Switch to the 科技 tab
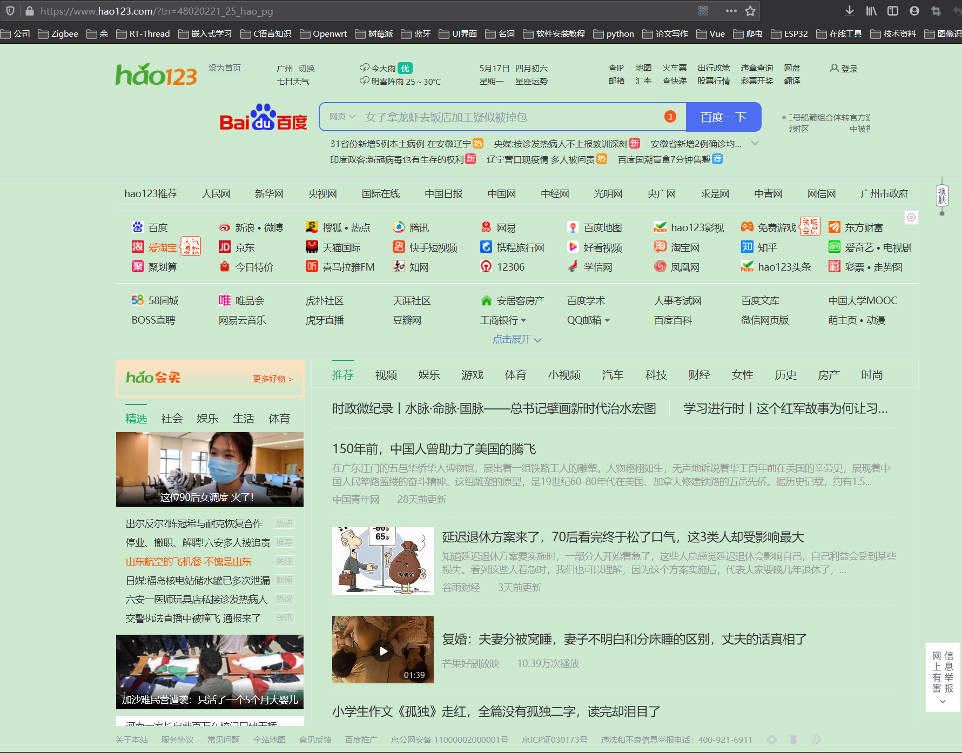Screen dimensions: 962x753 coord(656,374)
